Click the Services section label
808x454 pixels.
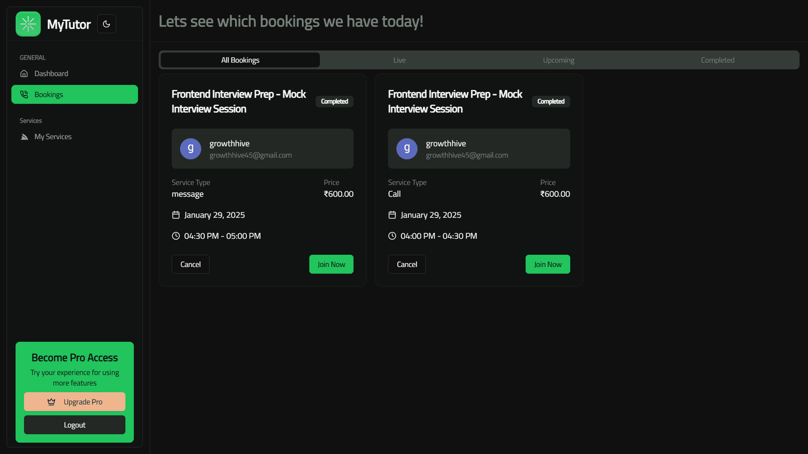[31, 121]
